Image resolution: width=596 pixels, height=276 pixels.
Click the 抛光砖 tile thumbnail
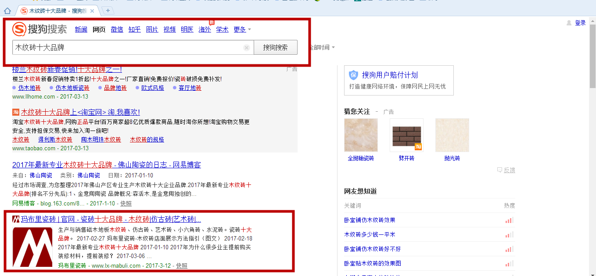(452, 135)
